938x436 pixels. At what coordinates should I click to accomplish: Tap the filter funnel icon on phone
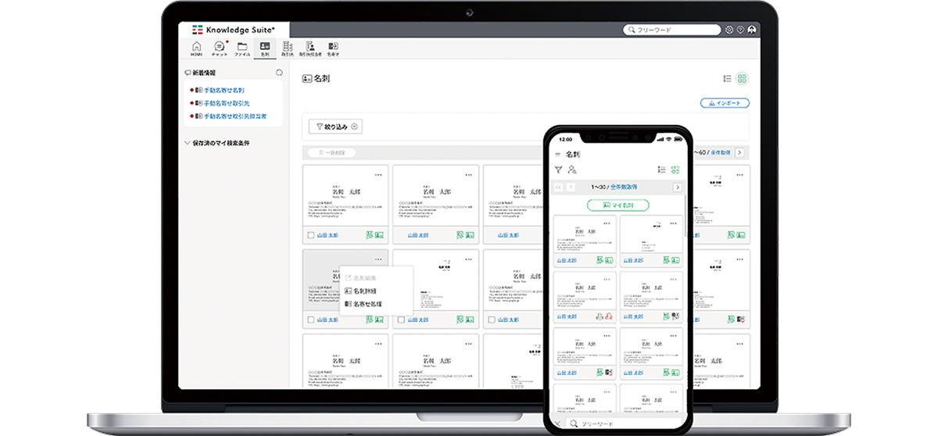[558, 170]
